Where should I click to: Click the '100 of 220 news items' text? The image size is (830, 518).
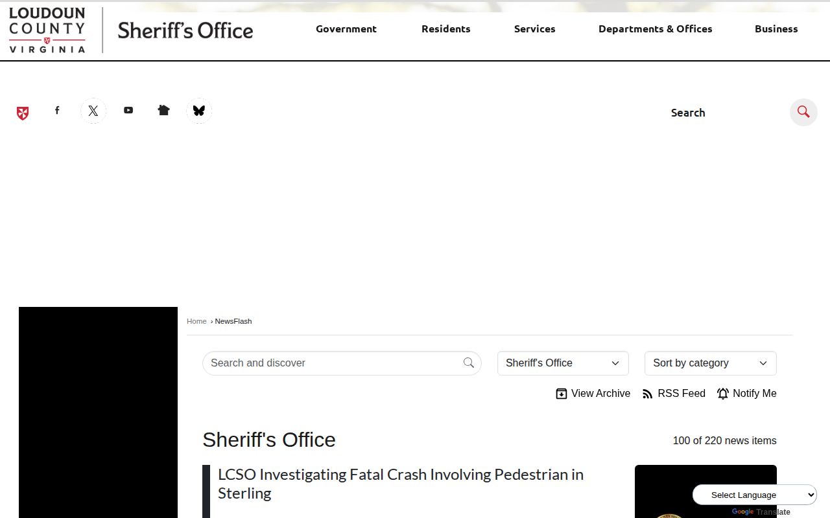(x=725, y=440)
